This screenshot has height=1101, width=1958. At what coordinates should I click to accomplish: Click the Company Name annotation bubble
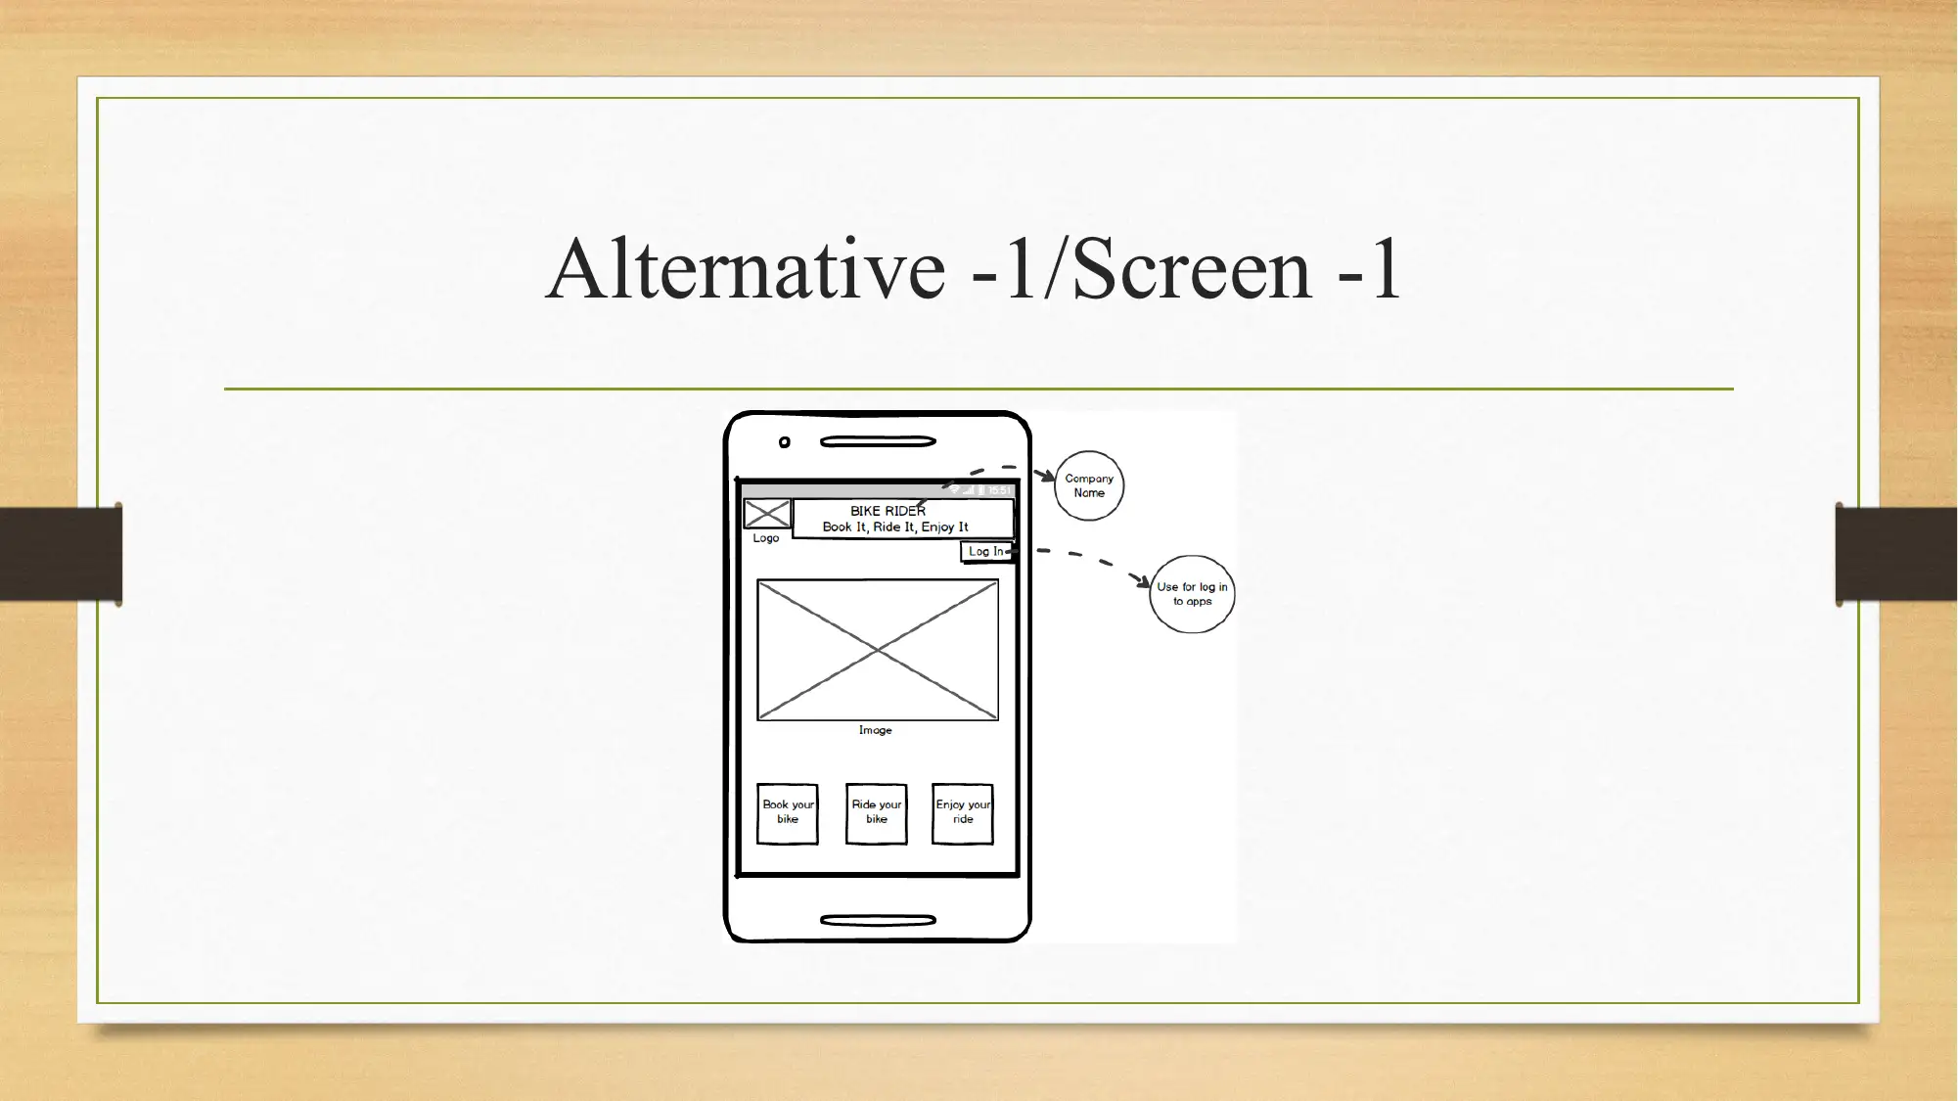click(1089, 485)
